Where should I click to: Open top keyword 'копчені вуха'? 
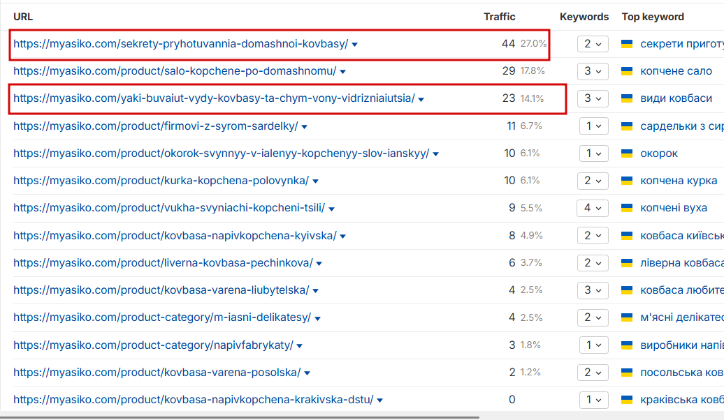[x=673, y=208]
